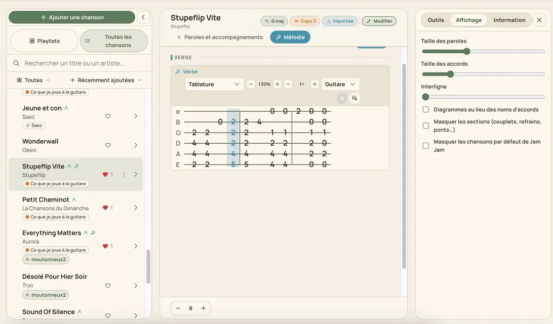
Task: Favorite the song Sound Of Silence
Action: click(108, 316)
